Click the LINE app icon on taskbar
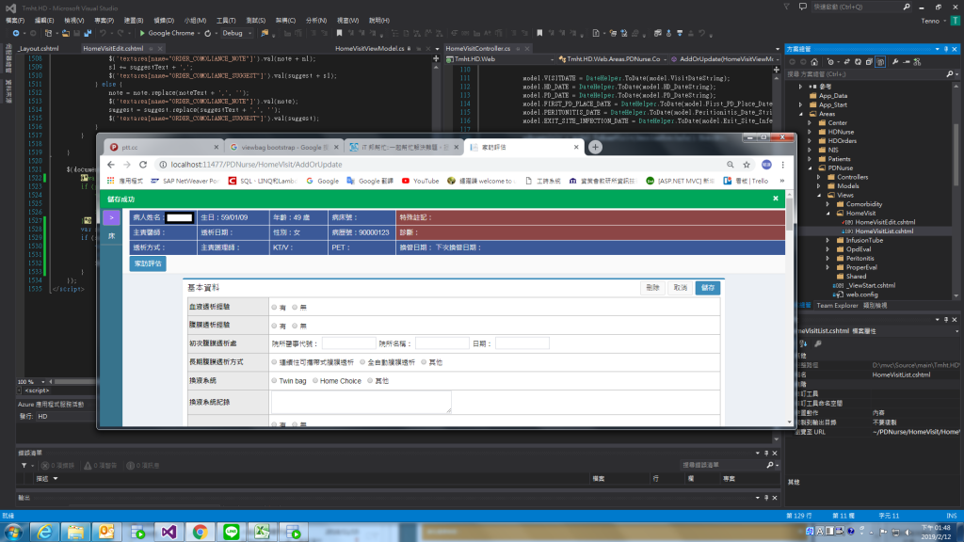 tap(232, 532)
